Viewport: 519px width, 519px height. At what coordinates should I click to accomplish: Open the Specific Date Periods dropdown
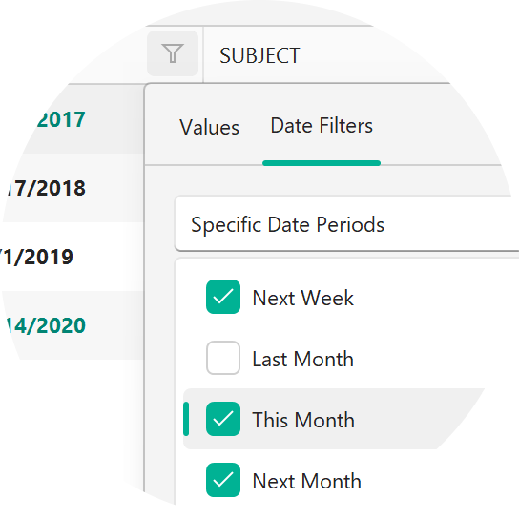(347, 224)
